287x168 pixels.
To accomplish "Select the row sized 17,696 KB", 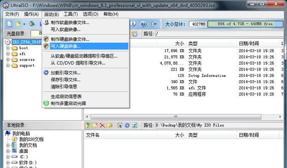I will coord(184,51).
